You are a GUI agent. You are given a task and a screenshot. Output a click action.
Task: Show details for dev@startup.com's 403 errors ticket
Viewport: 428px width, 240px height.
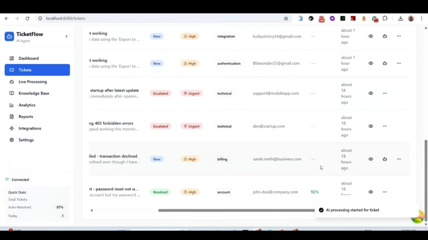coord(371,126)
